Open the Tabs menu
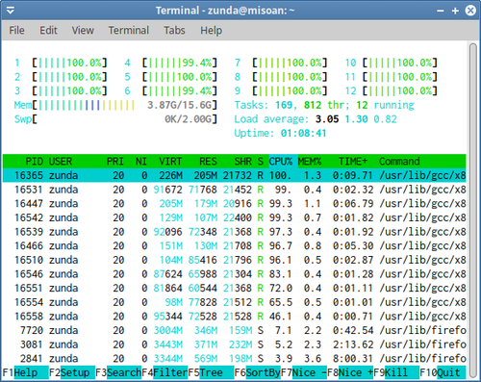 174,30
